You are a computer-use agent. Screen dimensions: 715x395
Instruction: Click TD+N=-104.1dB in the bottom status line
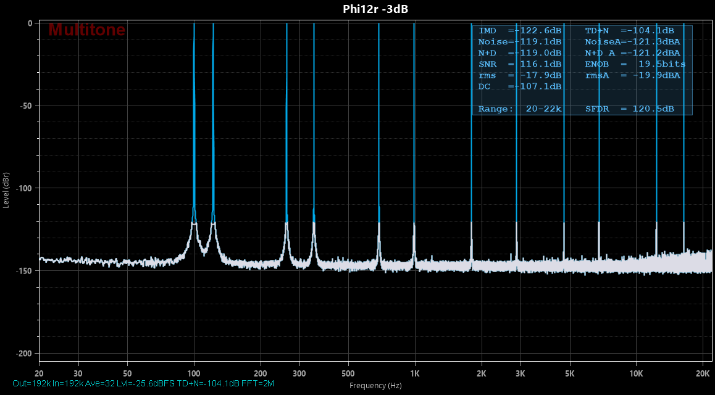coord(208,384)
